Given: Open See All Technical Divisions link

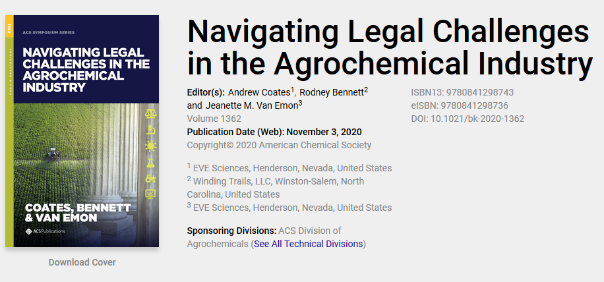Looking at the screenshot, I should tap(308, 244).
